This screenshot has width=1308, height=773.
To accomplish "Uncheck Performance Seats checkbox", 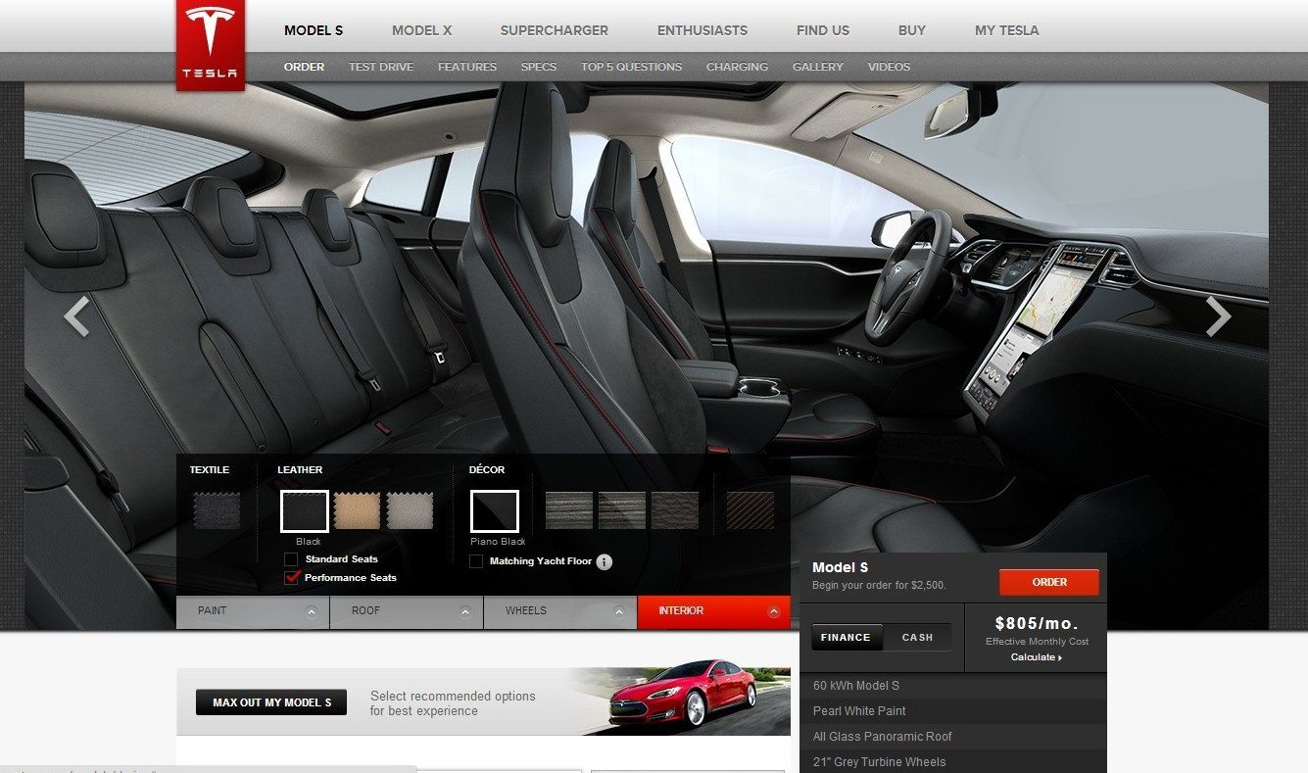I will [291, 577].
